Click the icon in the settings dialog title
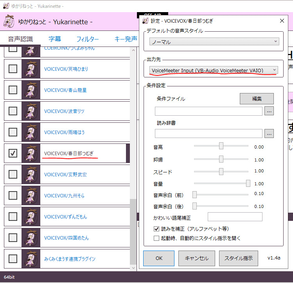 click(146, 21)
